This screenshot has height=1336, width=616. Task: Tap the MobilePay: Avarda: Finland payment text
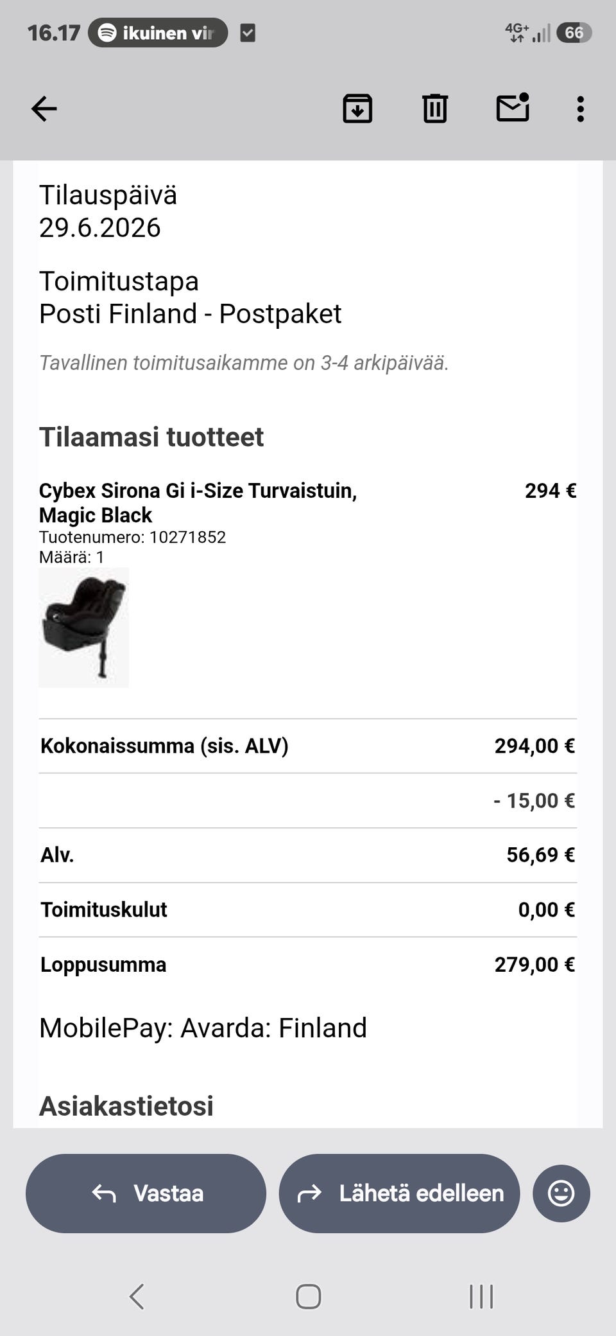pos(203,1028)
